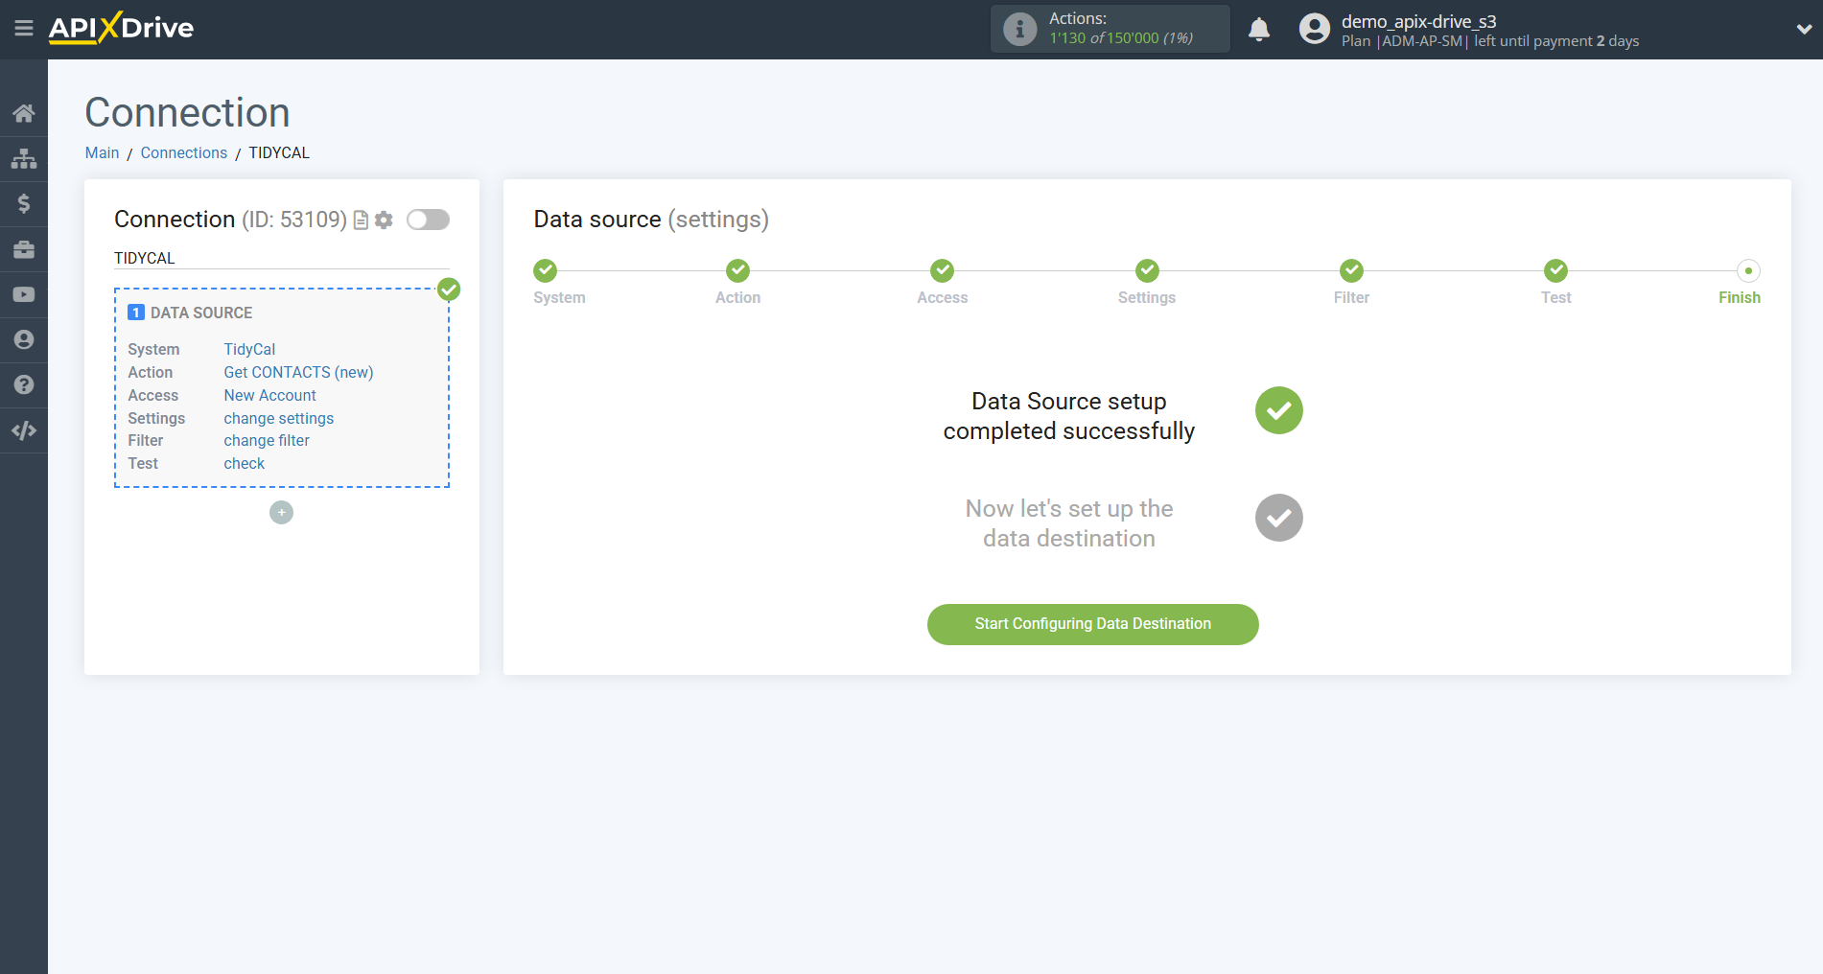Image resolution: width=1823 pixels, height=974 pixels.
Task: Enable the connection activation toggle
Action: pyautogui.click(x=428, y=220)
